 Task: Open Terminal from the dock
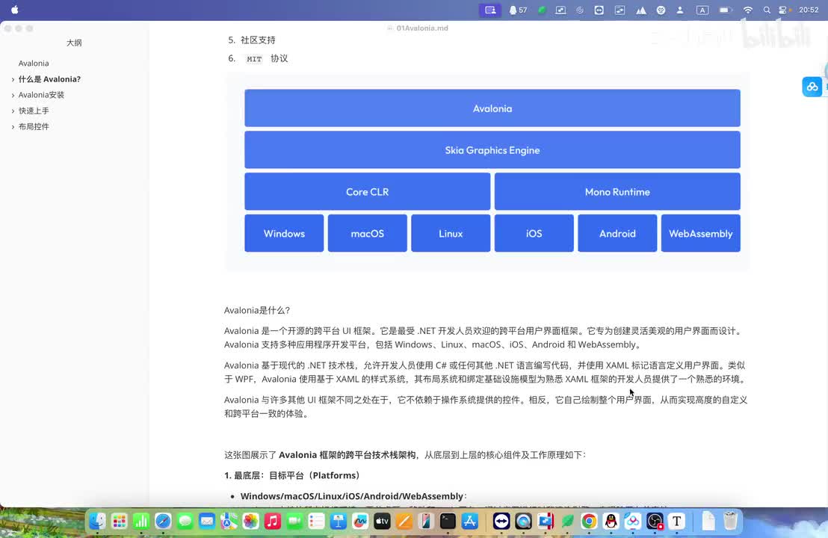448,522
